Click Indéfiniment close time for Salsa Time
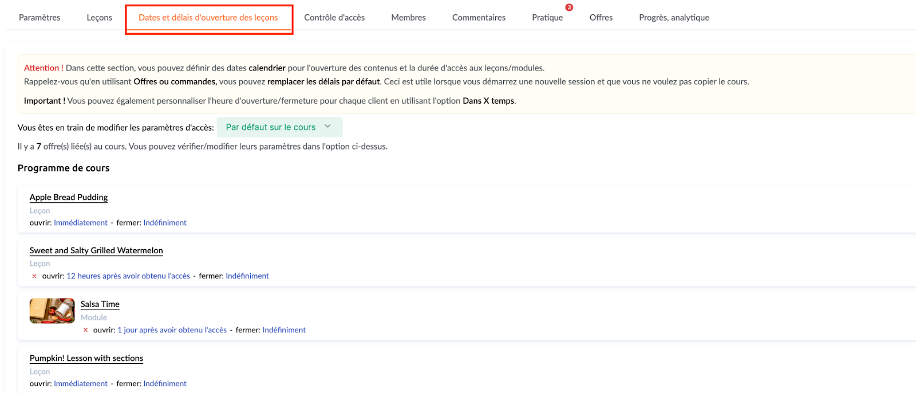Image resolution: width=916 pixels, height=393 pixels. click(284, 330)
